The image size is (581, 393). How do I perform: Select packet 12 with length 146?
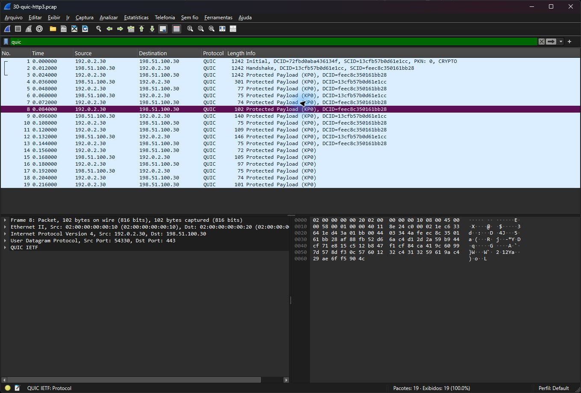pos(290,137)
